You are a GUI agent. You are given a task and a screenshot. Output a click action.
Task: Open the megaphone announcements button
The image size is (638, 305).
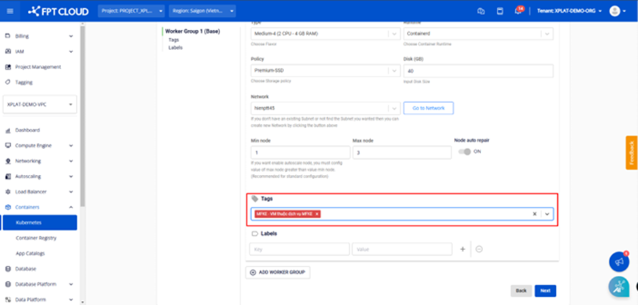coord(618,261)
